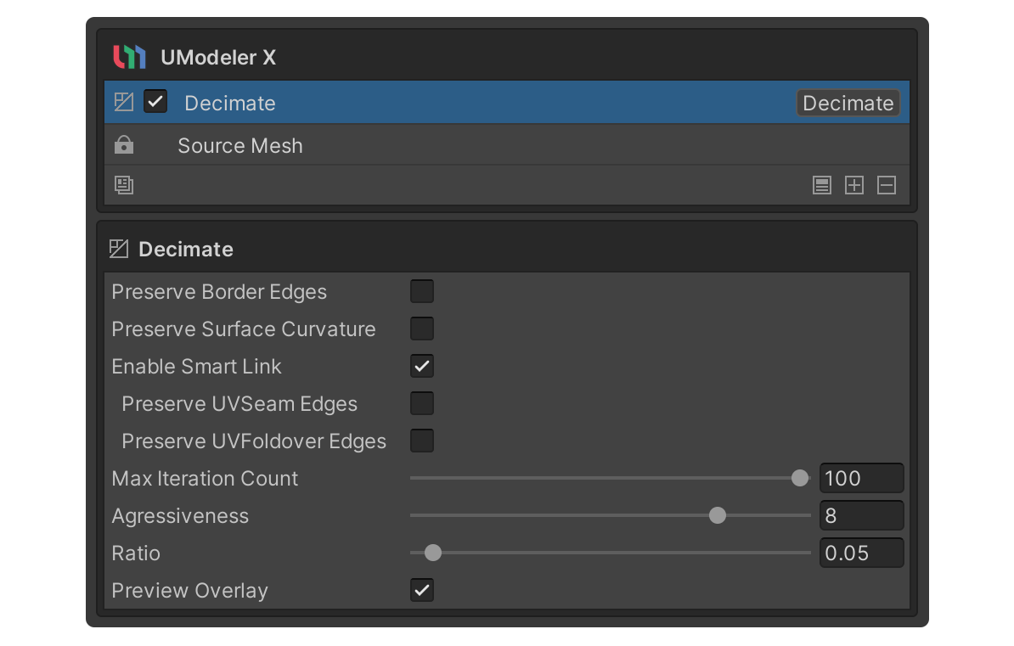Click the Preserve UVFoldover Edges label
This screenshot has height=646, width=1014.
click(x=254, y=441)
